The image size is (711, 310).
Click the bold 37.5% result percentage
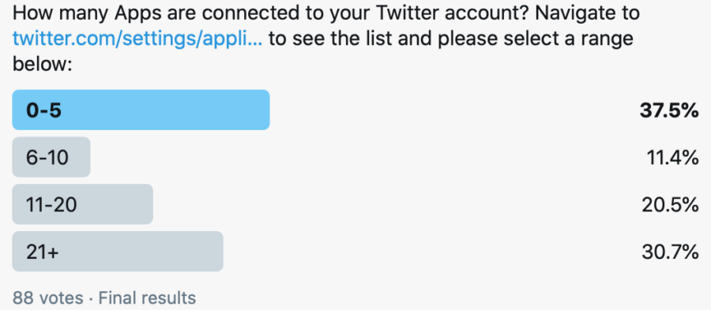pyautogui.click(x=669, y=110)
